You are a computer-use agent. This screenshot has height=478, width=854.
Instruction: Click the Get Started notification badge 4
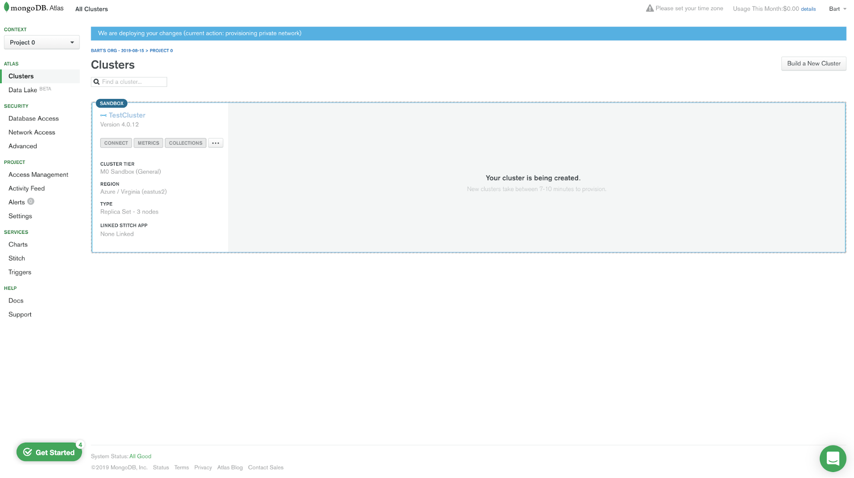tap(80, 445)
